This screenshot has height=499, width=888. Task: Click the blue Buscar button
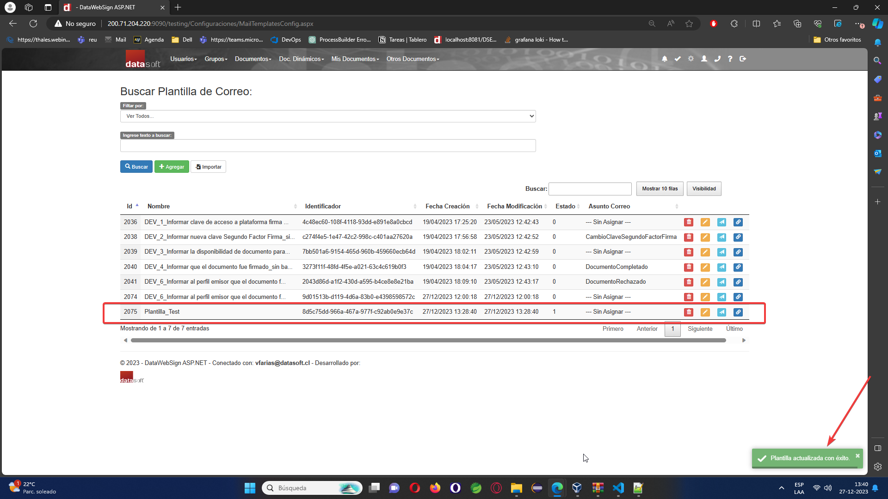pos(136,167)
